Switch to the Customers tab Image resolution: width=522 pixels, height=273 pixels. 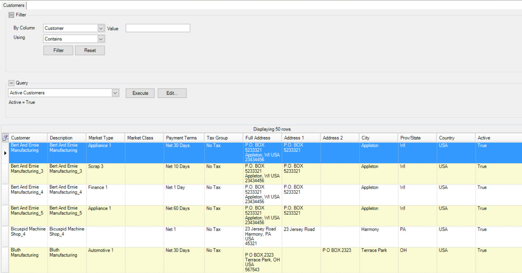(14, 5)
